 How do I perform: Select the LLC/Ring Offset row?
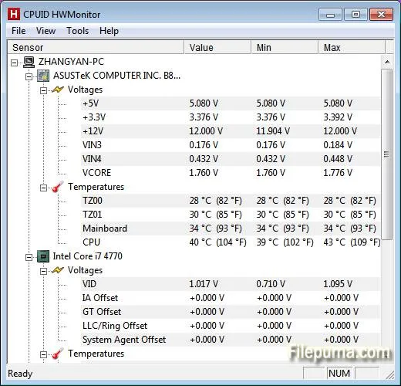pyautogui.click(x=231, y=326)
